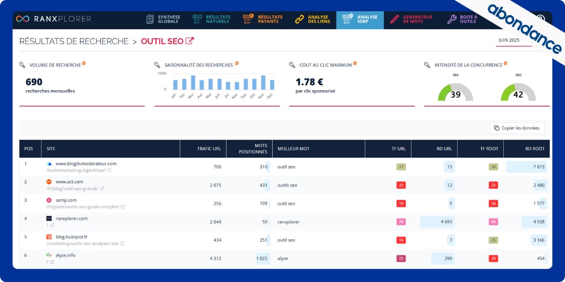Image resolution: width=565 pixels, height=282 pixels.
Task: Open external link icon under alyze.info
Action: coord(52,262)
